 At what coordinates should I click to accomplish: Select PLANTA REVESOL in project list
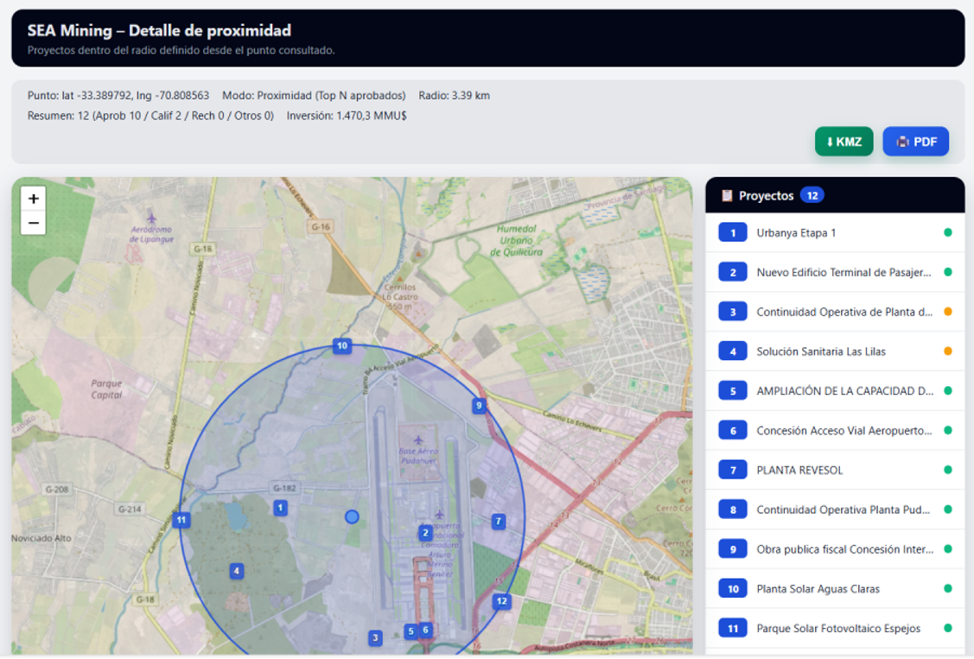tap(799, 471)
